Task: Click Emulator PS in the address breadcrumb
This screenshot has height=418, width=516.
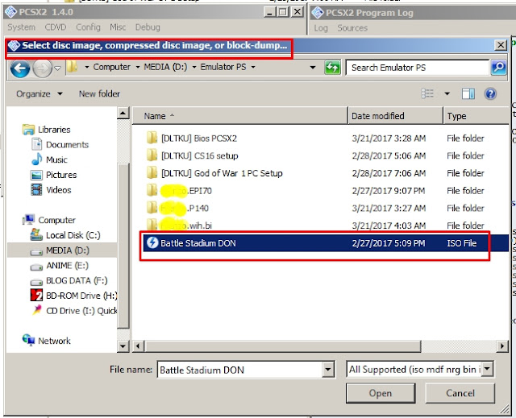Action: [x=223, y=67]
